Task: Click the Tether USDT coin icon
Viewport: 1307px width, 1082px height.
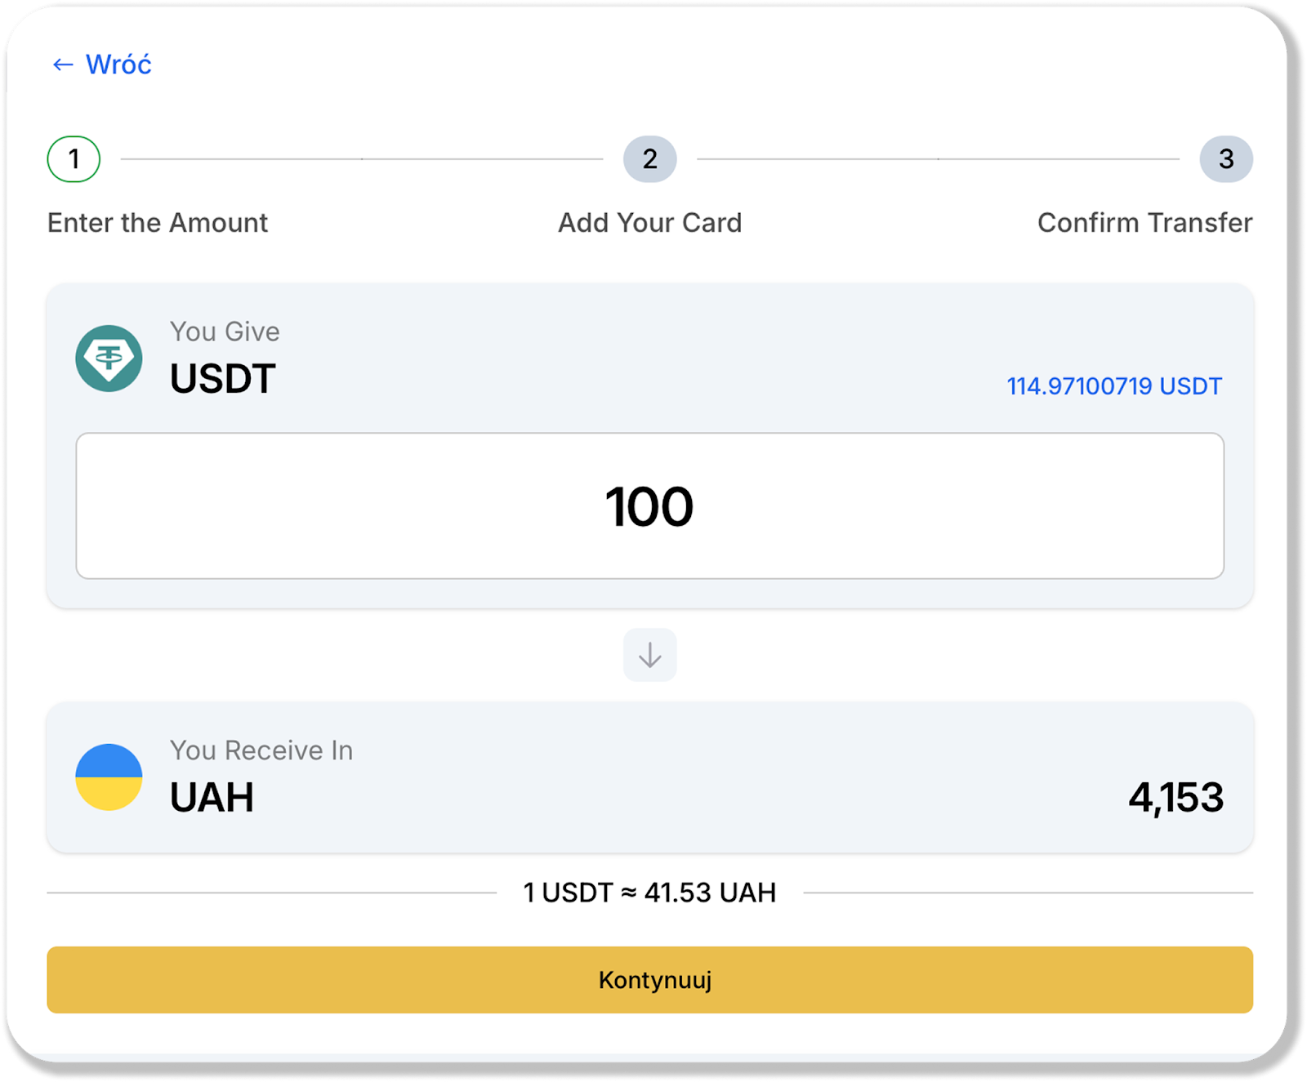Action: tap(109, 358)
